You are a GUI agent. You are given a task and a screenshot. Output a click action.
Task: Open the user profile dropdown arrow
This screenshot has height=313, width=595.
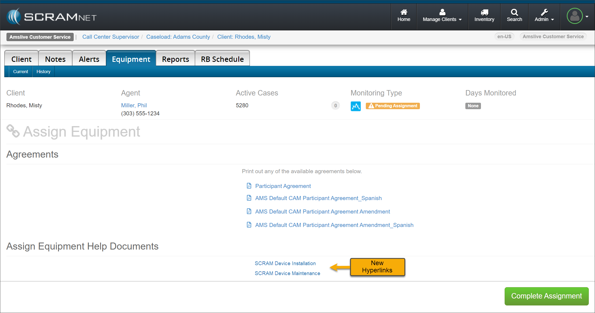pyautogui.click(x=587, y=16)
